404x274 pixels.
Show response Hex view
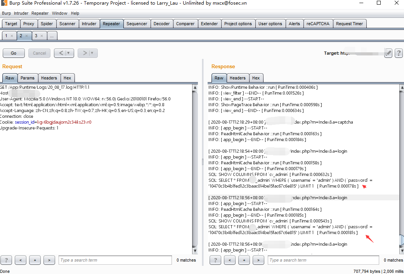256,78
